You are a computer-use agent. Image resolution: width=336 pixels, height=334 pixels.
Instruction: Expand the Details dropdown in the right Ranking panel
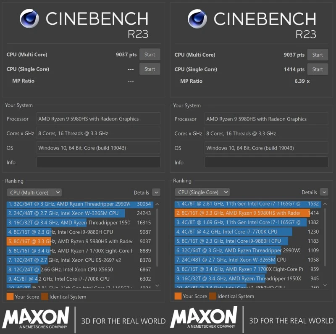(325, 192)
